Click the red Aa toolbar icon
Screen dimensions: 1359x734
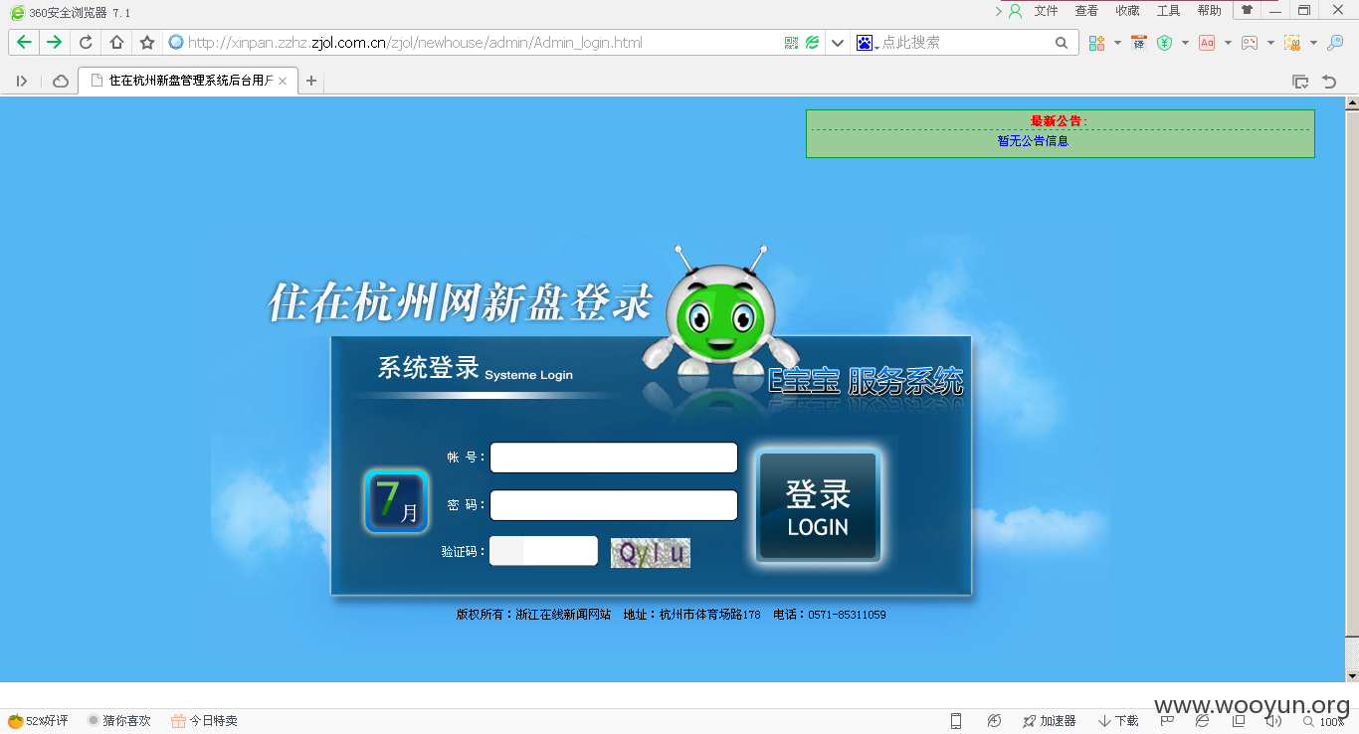pos(1207,43)
